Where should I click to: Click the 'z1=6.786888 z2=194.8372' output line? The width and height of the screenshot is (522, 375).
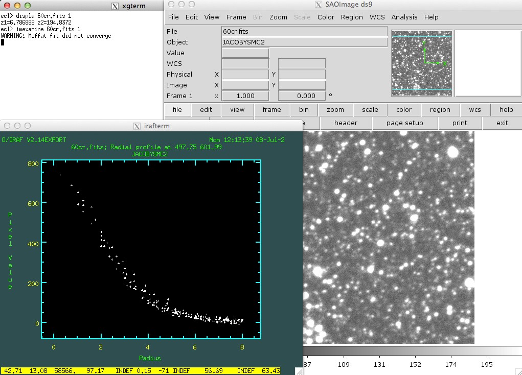click(36, 22)
